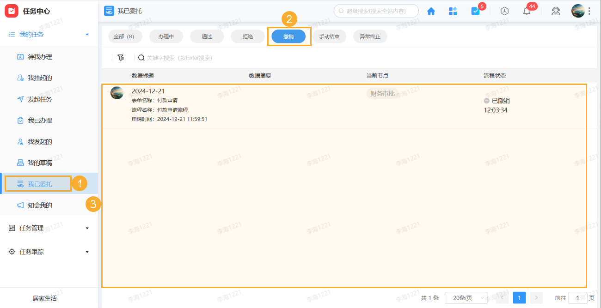
Task: Click the 任务中心 logo icon
Action: 12,11
